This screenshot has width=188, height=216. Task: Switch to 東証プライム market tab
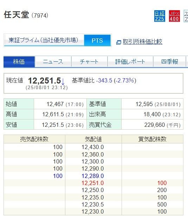[44, 40]
